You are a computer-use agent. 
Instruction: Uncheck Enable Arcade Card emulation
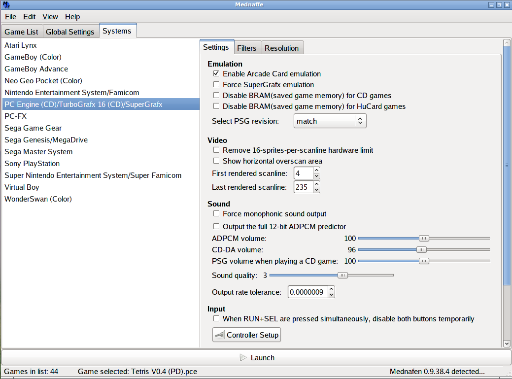[x=216, y=74]
